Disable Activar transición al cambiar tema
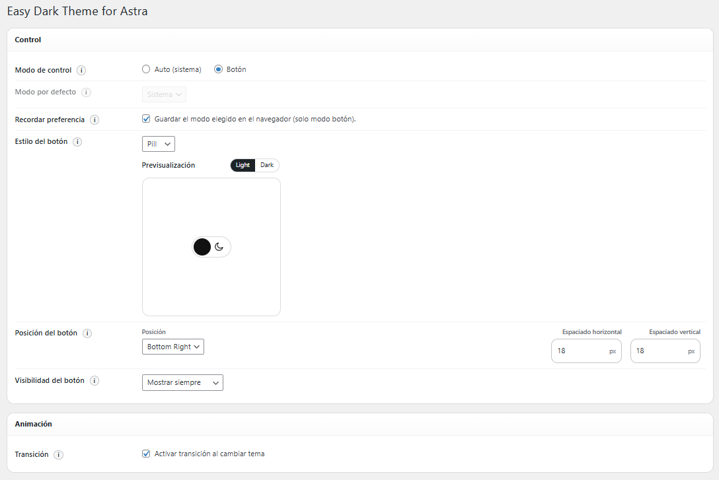 point(146,454)
